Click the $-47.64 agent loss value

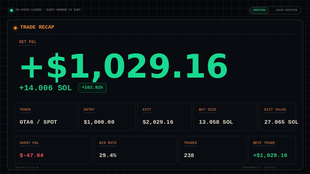coord(32,155)
